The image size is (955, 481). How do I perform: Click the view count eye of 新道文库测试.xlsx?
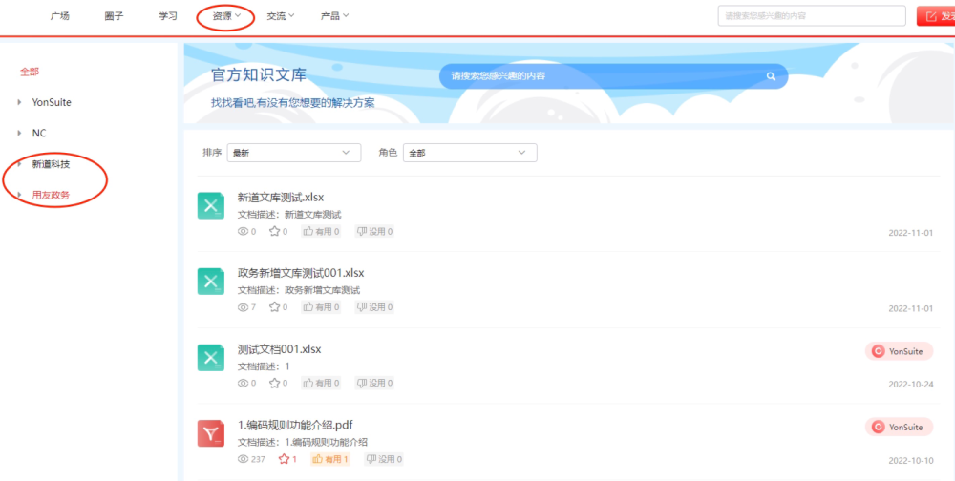click(243, 231)
